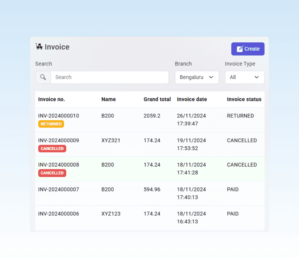Sort by Invoice no. column header

52,99
